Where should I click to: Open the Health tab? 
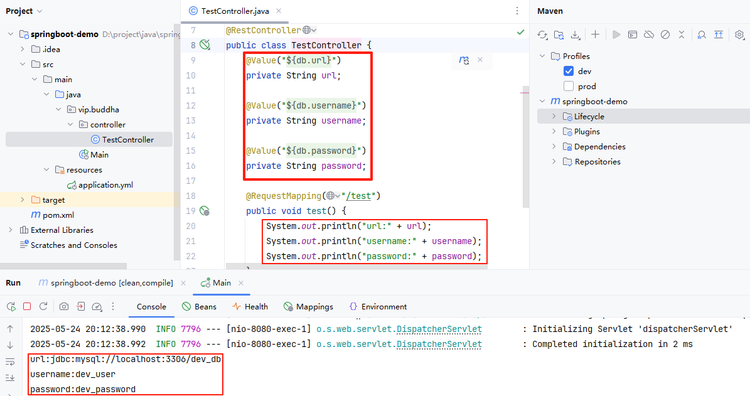point(250,306)
